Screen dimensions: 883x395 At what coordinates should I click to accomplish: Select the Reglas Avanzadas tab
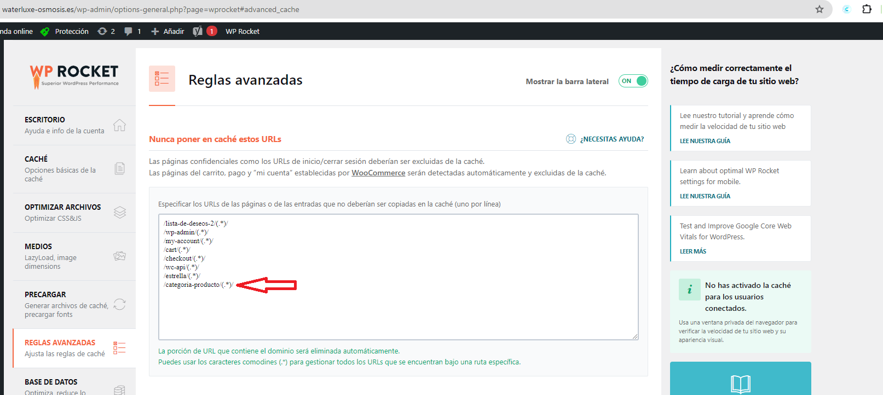coord(74,348)
